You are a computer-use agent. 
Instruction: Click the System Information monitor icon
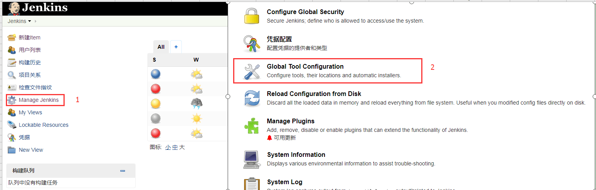click(x=252, y=159)
